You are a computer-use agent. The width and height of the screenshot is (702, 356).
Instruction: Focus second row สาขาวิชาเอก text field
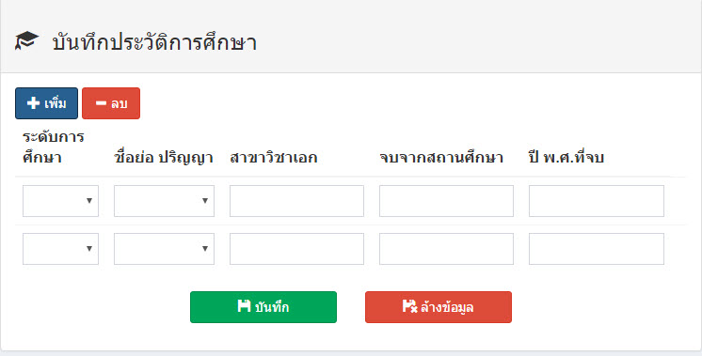click(296, 249)
